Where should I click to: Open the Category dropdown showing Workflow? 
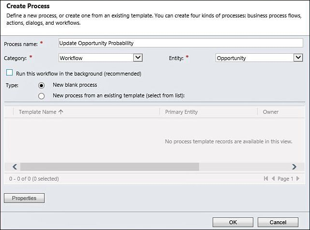click(x=100, y=58)
